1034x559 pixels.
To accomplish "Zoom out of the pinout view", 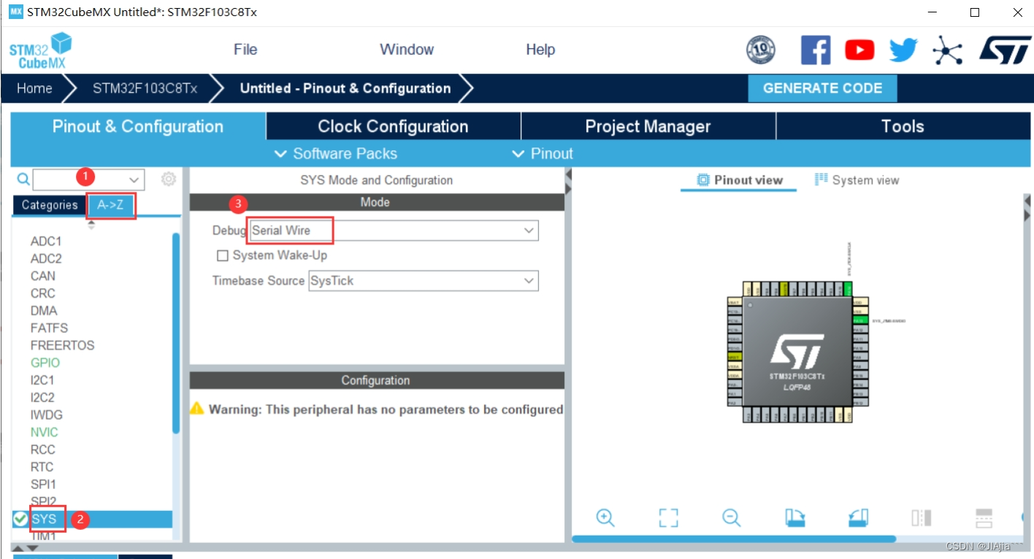I will tap(731, 517).
